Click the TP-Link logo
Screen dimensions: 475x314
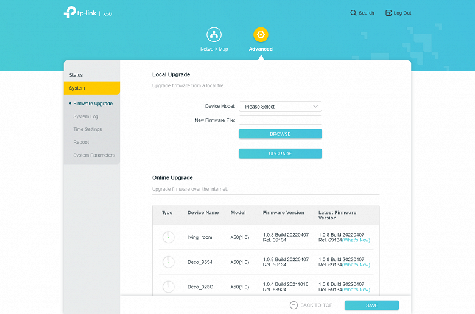tap(80, 12)
